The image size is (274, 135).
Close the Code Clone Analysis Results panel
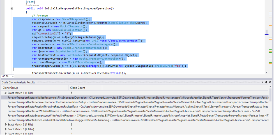tap(270, 82)
